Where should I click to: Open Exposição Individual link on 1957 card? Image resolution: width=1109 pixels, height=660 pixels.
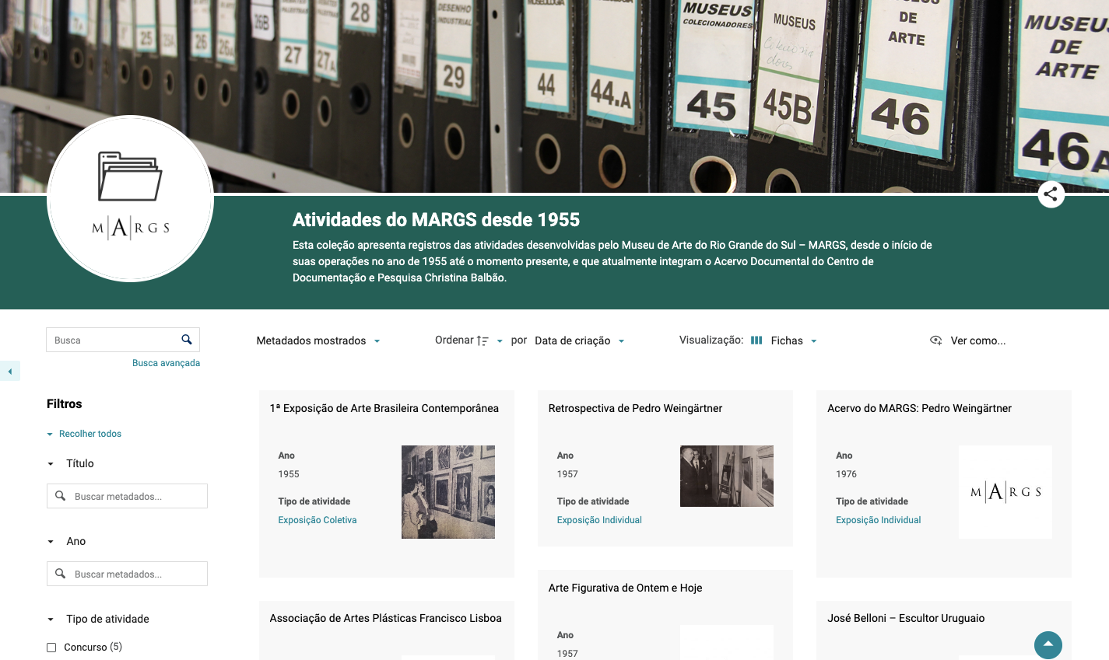pos(599,520)
